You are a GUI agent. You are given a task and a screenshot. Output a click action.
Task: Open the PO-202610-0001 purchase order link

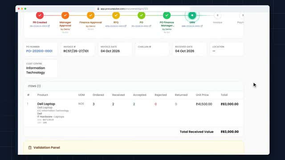(x=39, y=51)
